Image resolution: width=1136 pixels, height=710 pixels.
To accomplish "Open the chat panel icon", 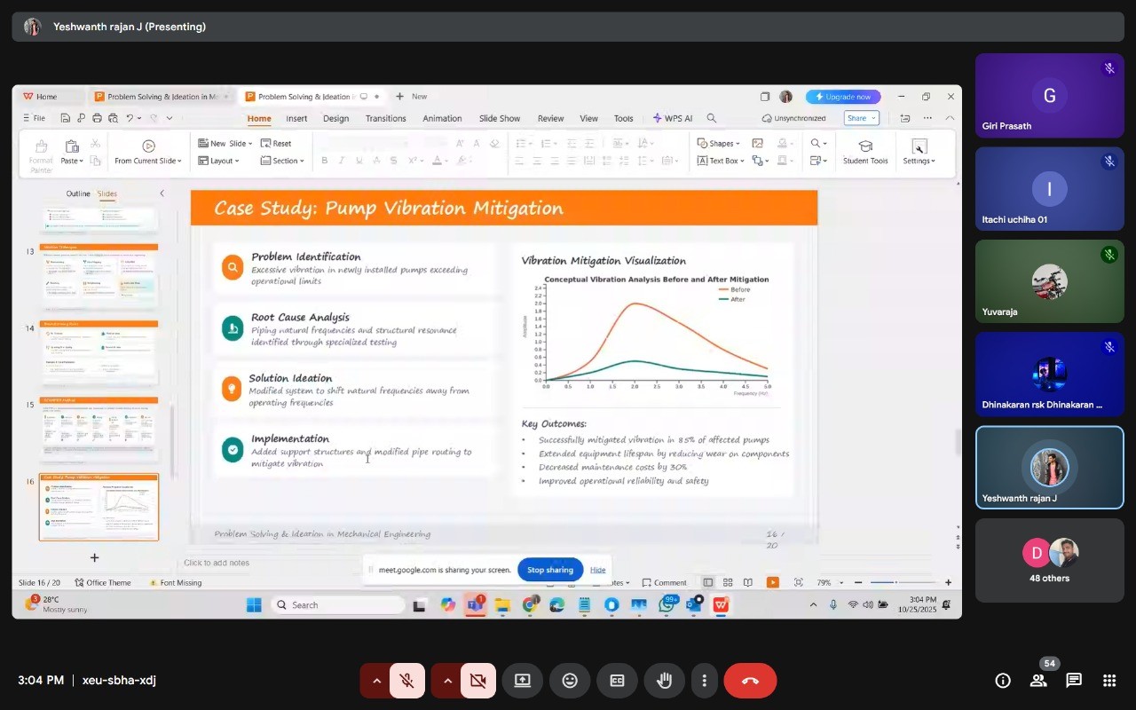I will pos(1074,681).
